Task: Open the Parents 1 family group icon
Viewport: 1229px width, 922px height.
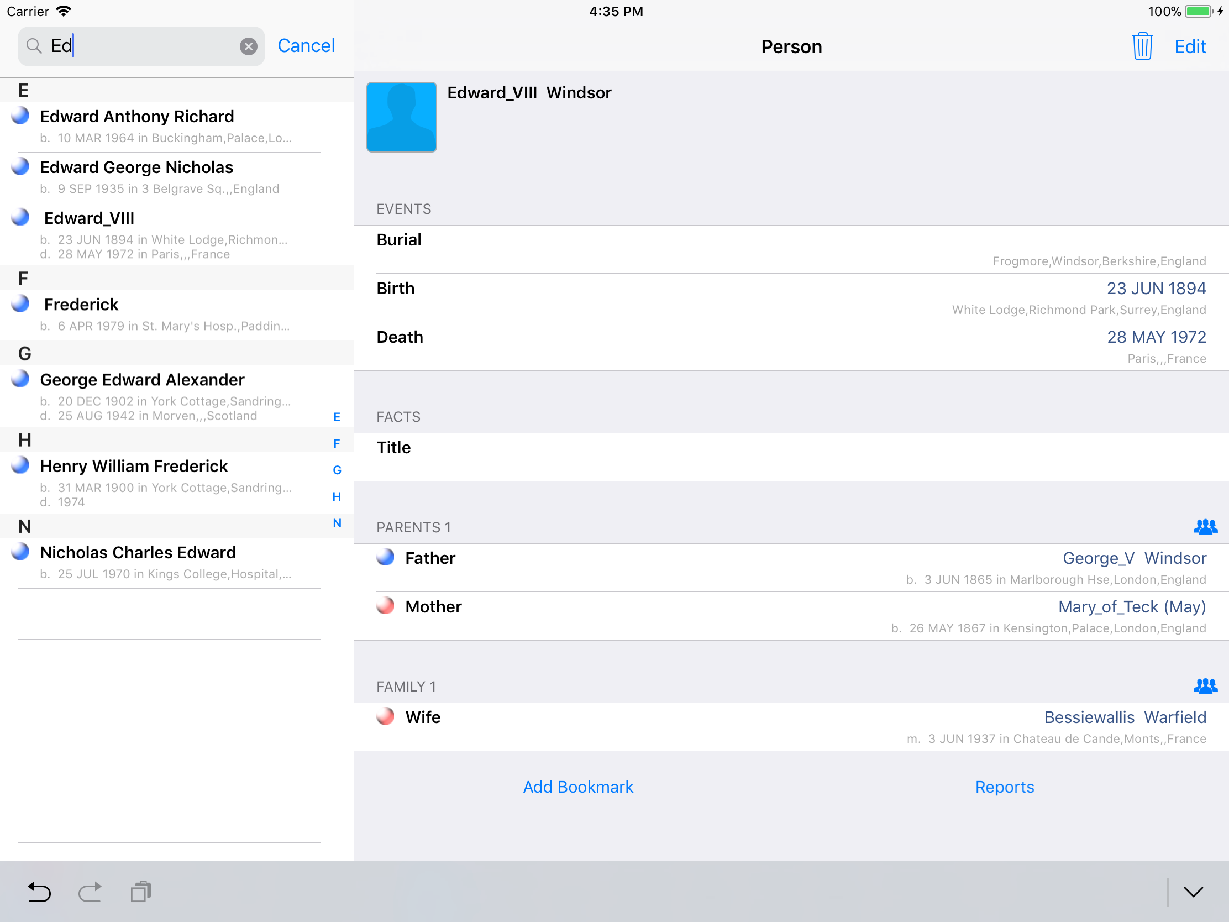Action: coord(1205,526)
